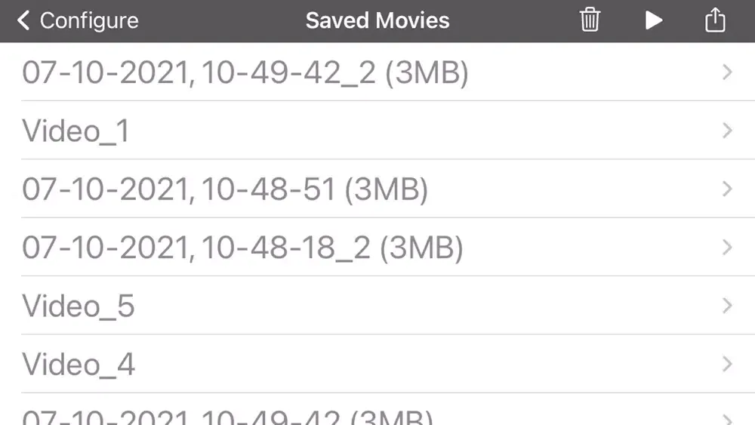This screenshot has height=425, width=755.
Task: Tap the trash delete icon
Action: 590,20
